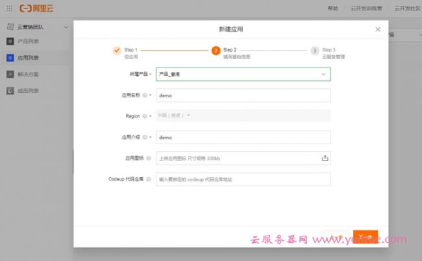Screen dimensions: 422x261
Task: Click the help icon beside 应用名称
Action: pos(145,95)
